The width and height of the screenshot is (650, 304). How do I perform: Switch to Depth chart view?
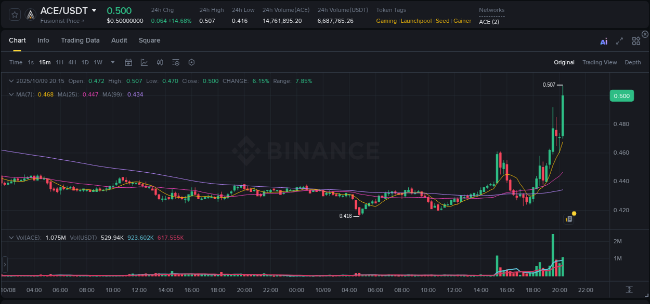point(632,62)
